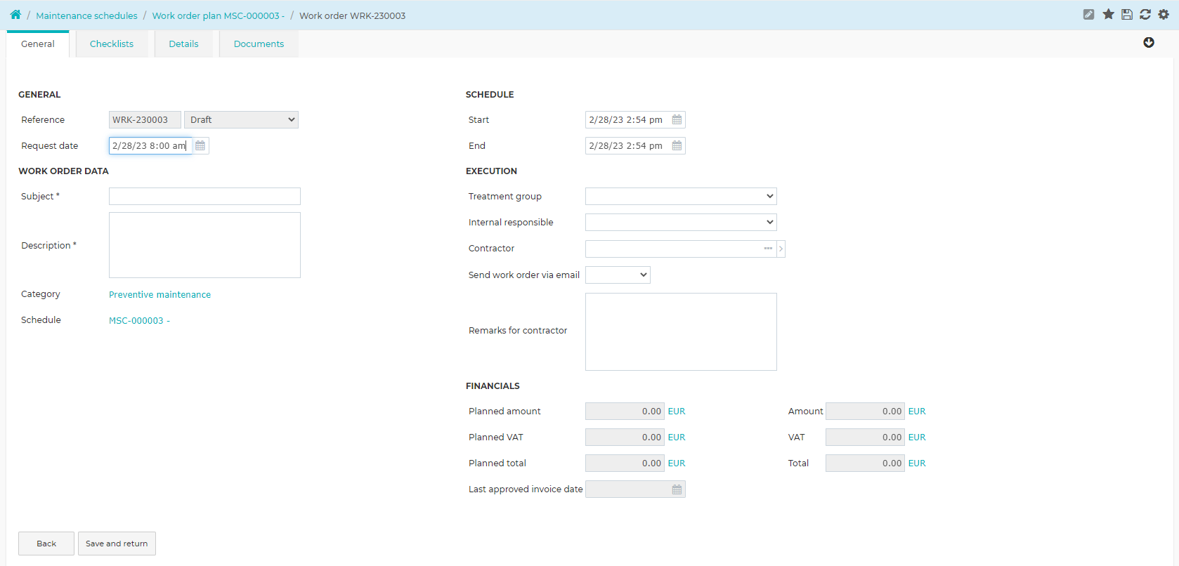Save the work order with floppy icon
1179x566 pixels.
click(1127, 14)
